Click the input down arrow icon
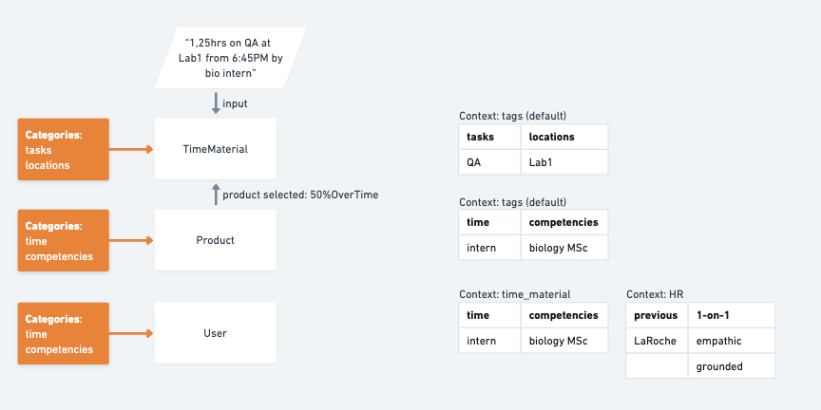 (x=216, y=103)
